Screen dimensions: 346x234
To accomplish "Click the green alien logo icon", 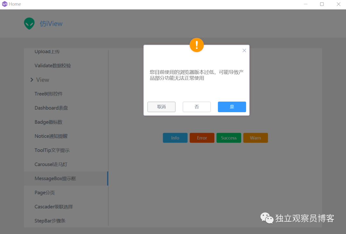I will click(29, 23).
